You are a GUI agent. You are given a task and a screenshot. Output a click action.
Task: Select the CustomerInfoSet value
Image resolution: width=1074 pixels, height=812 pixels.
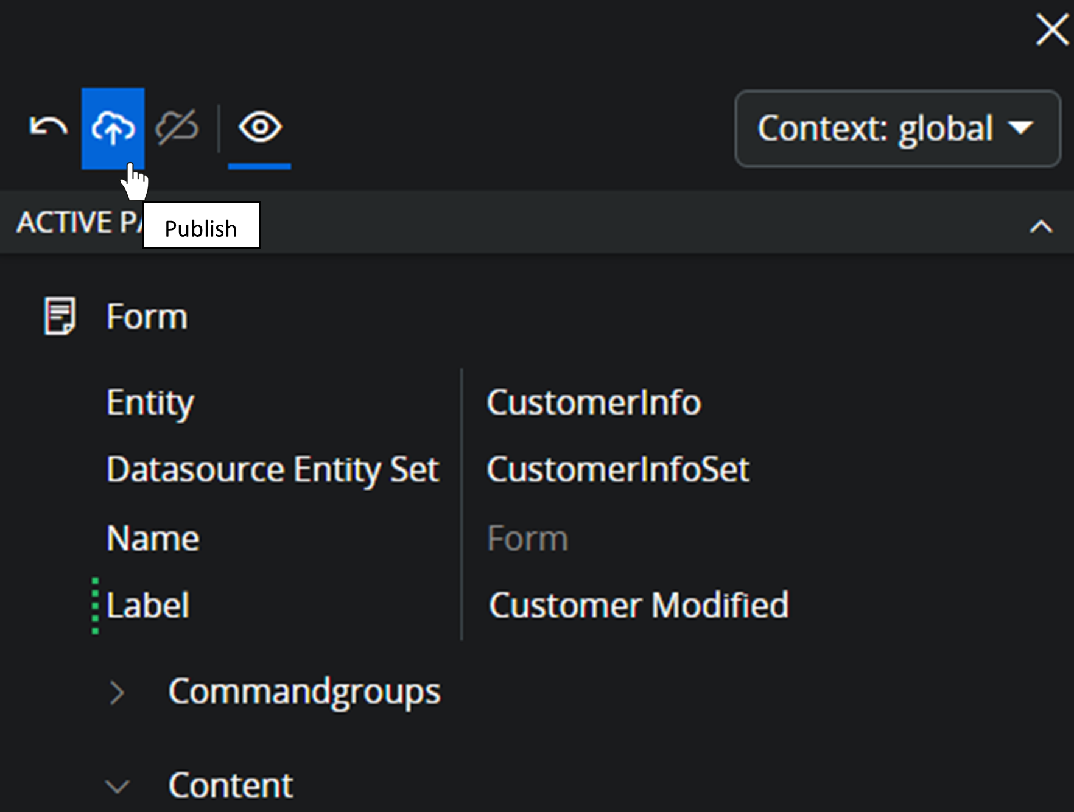[617, 470]
